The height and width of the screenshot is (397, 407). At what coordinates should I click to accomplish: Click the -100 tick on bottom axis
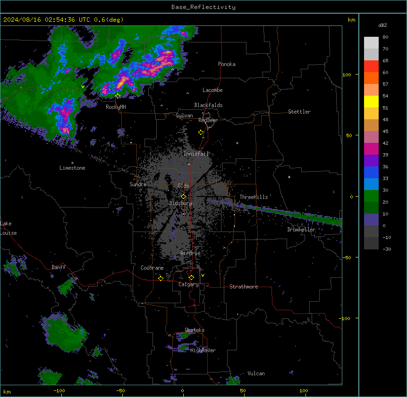(x=59, y=390)
